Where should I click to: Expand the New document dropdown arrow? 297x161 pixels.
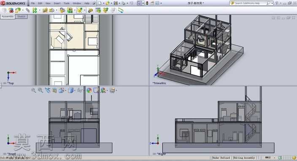104,3
